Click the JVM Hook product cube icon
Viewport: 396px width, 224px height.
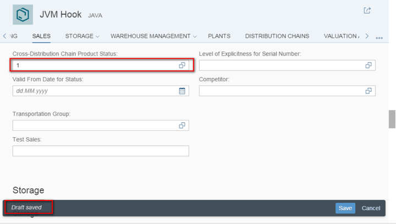click(x=23, y=14)
